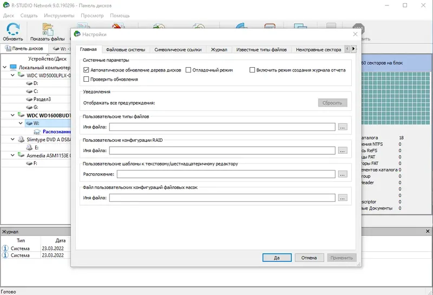Click the Применить button
This screenshot has height=295, width=433.
342,258
